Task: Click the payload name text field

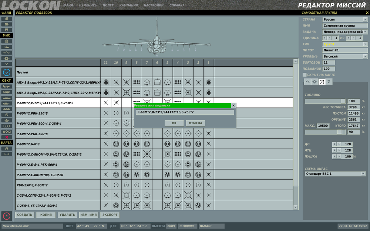Action: (x=185, y=112)
